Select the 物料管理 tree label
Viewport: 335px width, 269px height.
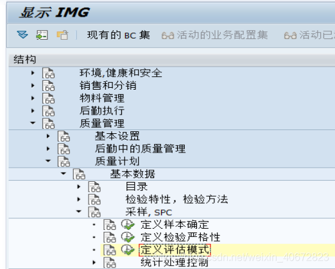(x=102, y=98)
